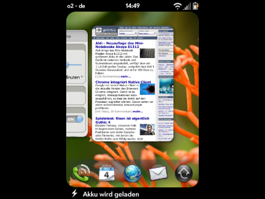Open 'Chrome integriert Native Client' headline
The image size is (265, 199).
(123, 82)
